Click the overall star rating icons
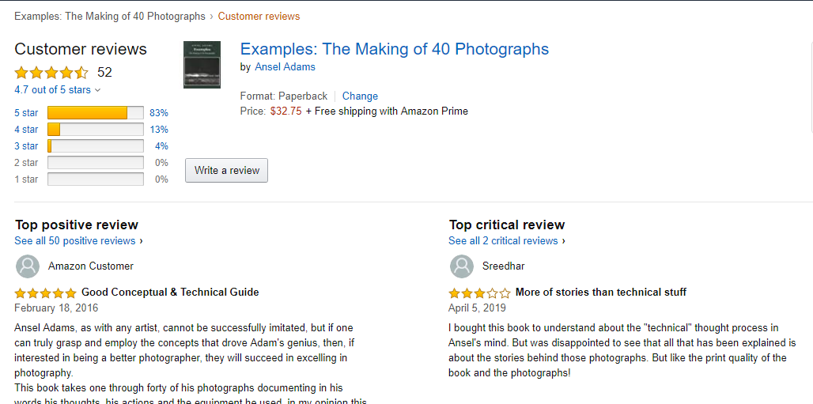Screen dimensions: 813x404 tap(51, 73)
